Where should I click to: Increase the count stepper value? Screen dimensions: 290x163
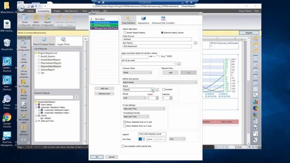coord(157,97)
